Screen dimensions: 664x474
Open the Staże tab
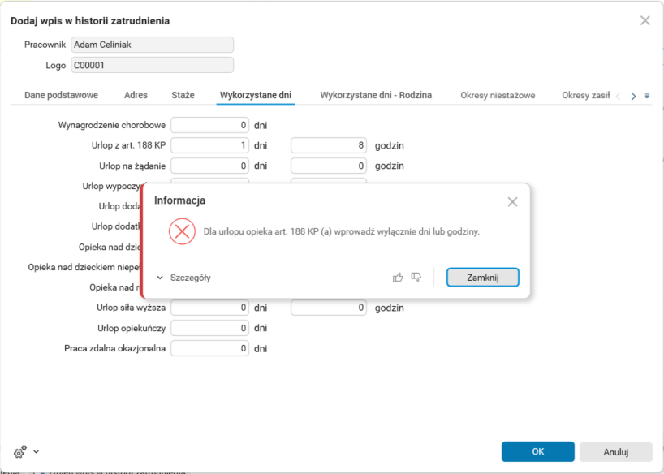tap(183, 95)
